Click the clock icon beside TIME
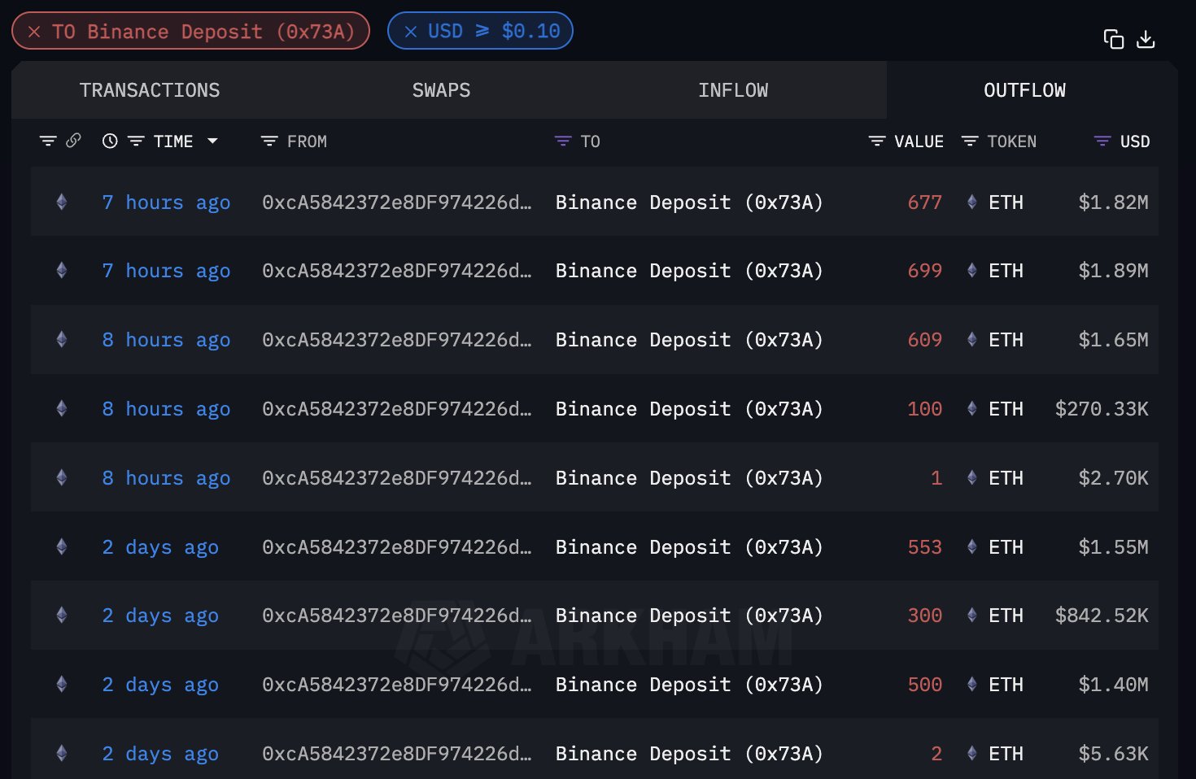 pyautogui.click(x=110, y=141)
